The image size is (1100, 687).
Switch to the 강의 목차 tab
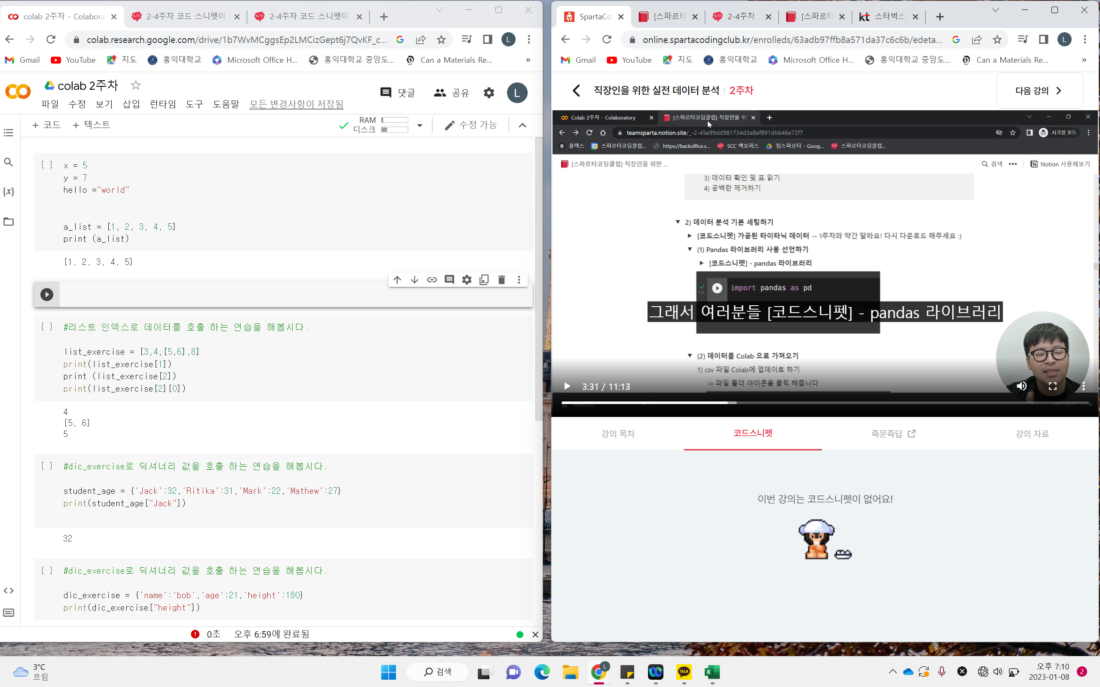click(x=618, y=434)
